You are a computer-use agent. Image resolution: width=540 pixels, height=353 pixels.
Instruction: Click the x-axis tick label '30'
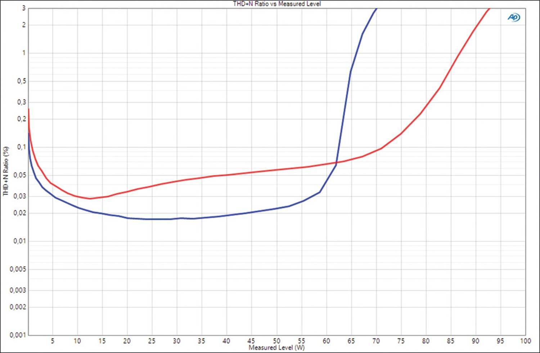177,341
